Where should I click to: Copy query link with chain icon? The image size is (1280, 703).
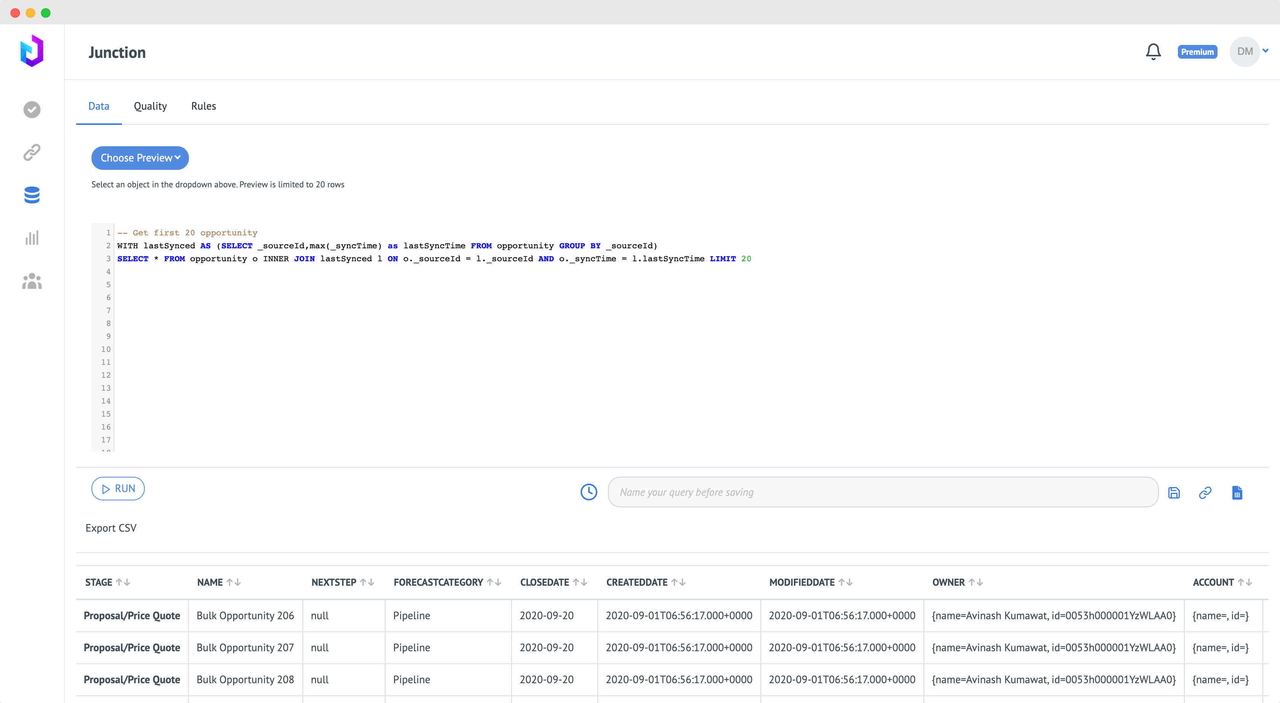1205,492
